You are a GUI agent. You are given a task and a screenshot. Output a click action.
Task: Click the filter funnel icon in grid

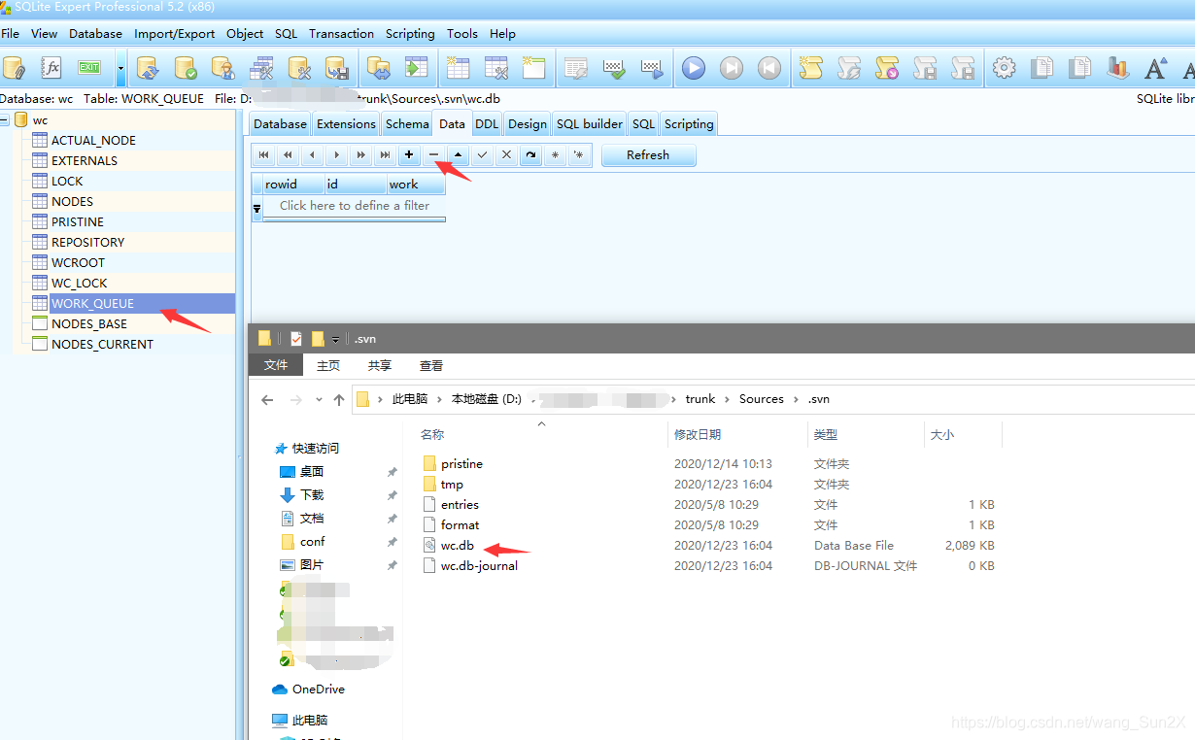coord(257,208)
